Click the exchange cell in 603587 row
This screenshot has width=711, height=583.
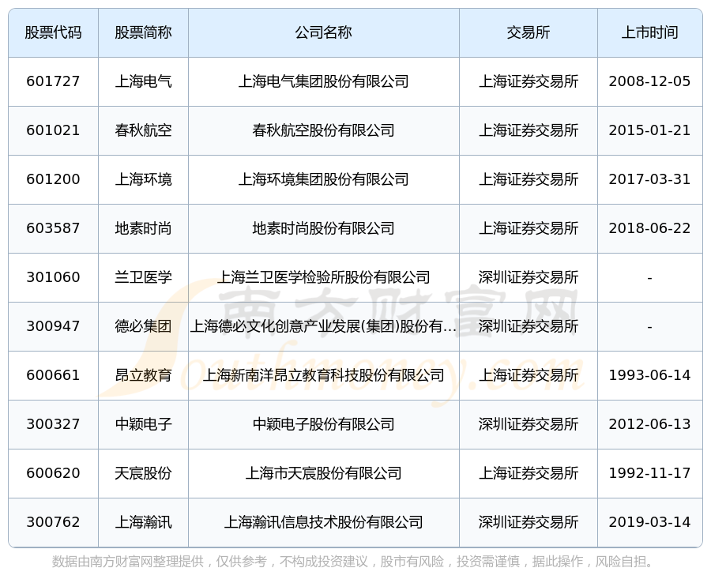tap(529, 228)
